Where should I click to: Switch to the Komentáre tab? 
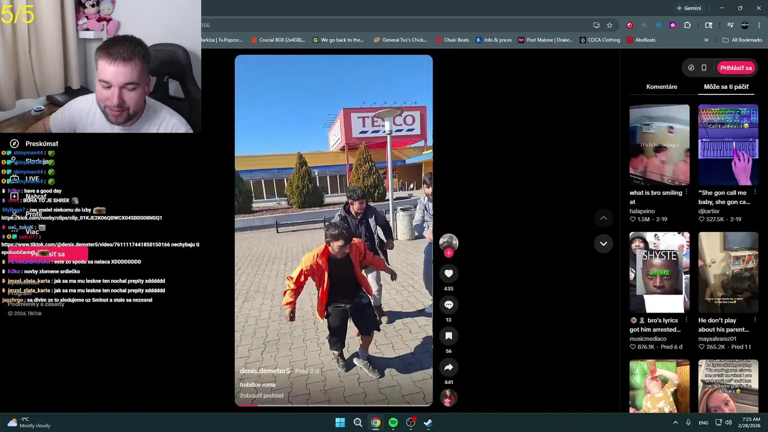pyautogui.click(x=662, y=87)
